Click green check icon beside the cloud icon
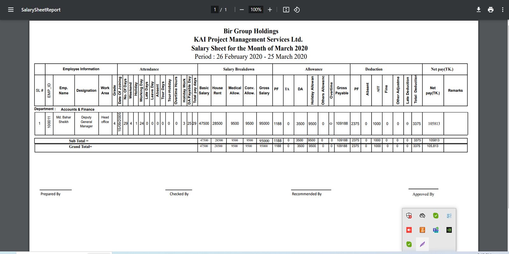The width and height of the screenshot is (509, 254). [436, 216]
